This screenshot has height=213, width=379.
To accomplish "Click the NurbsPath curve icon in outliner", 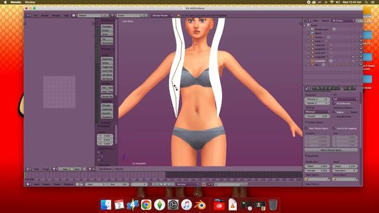I will (x=313, y=61).
